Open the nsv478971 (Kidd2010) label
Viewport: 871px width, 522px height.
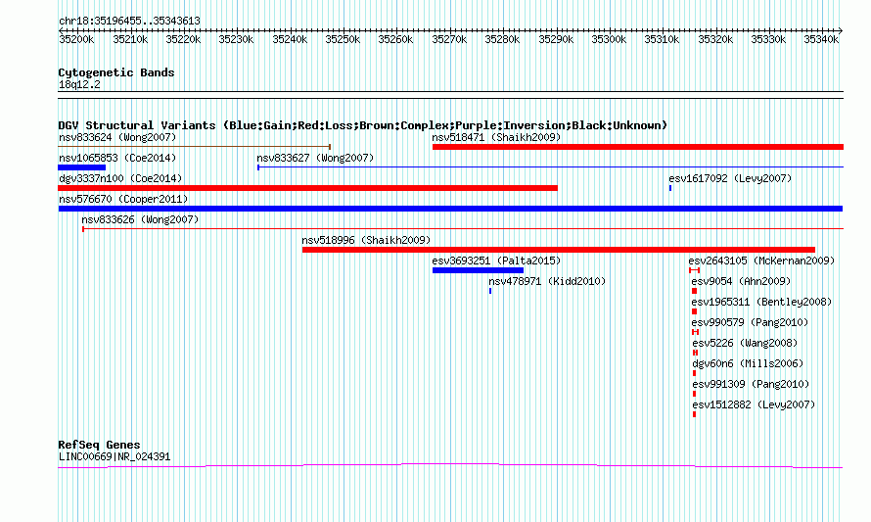pyautogui.click(x=547, y=281)
